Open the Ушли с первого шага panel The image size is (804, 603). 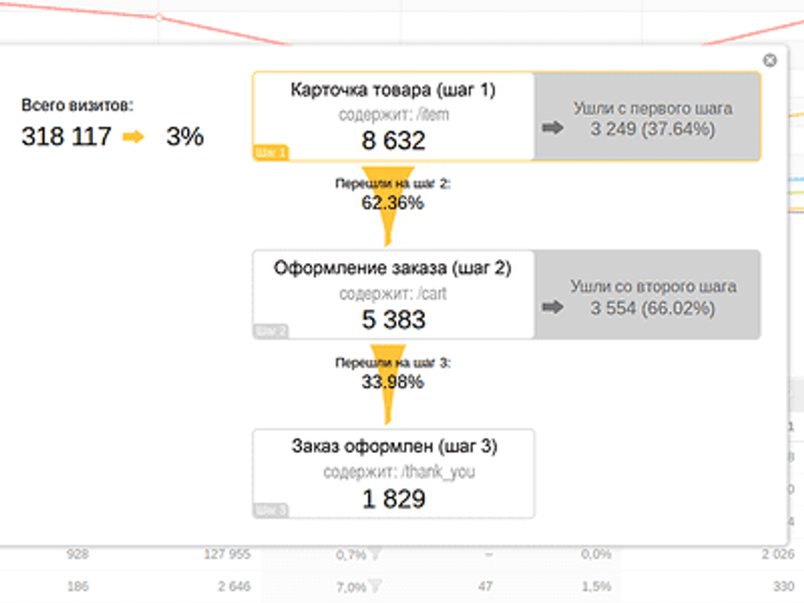(647, 117)
